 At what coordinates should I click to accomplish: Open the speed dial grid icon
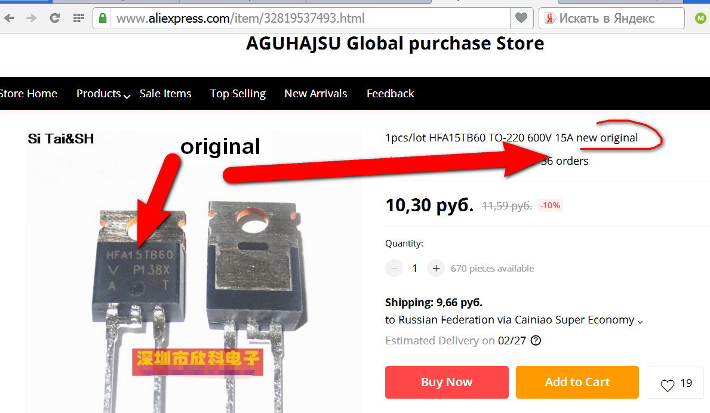click(x=79, y=18)
